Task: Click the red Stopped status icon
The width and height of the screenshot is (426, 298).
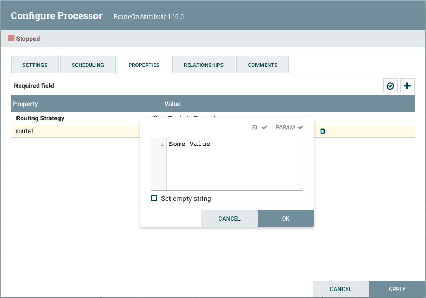Action: point(11,39)
